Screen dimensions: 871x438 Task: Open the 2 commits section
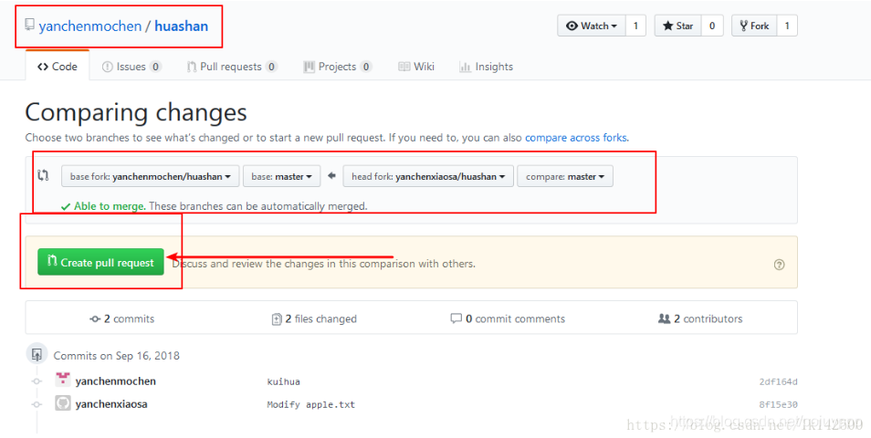tap(121, 318)
